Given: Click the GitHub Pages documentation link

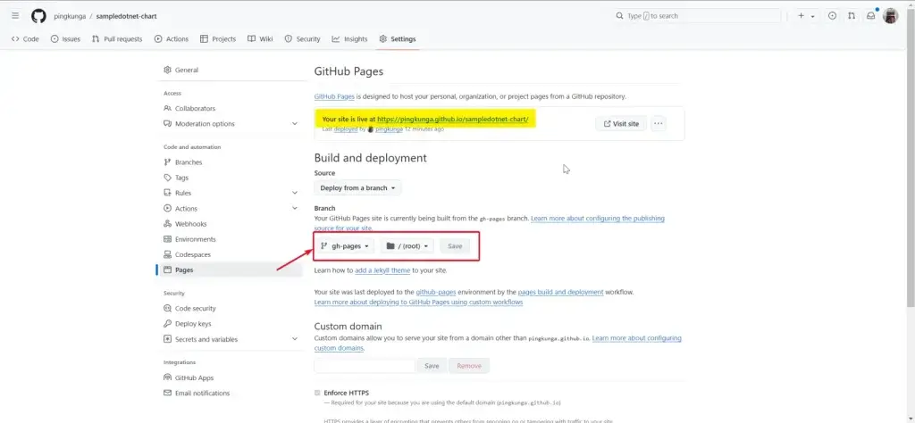Looking at the screenshot, I should 334,96.
